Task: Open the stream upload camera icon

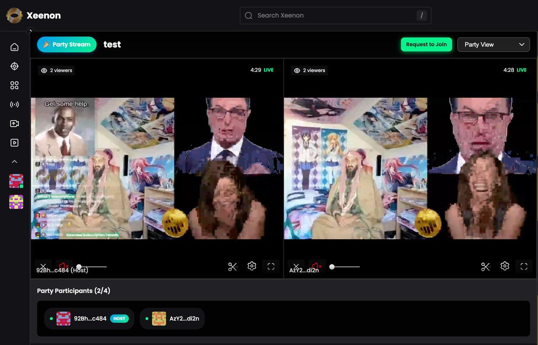Action: (14, 123)
